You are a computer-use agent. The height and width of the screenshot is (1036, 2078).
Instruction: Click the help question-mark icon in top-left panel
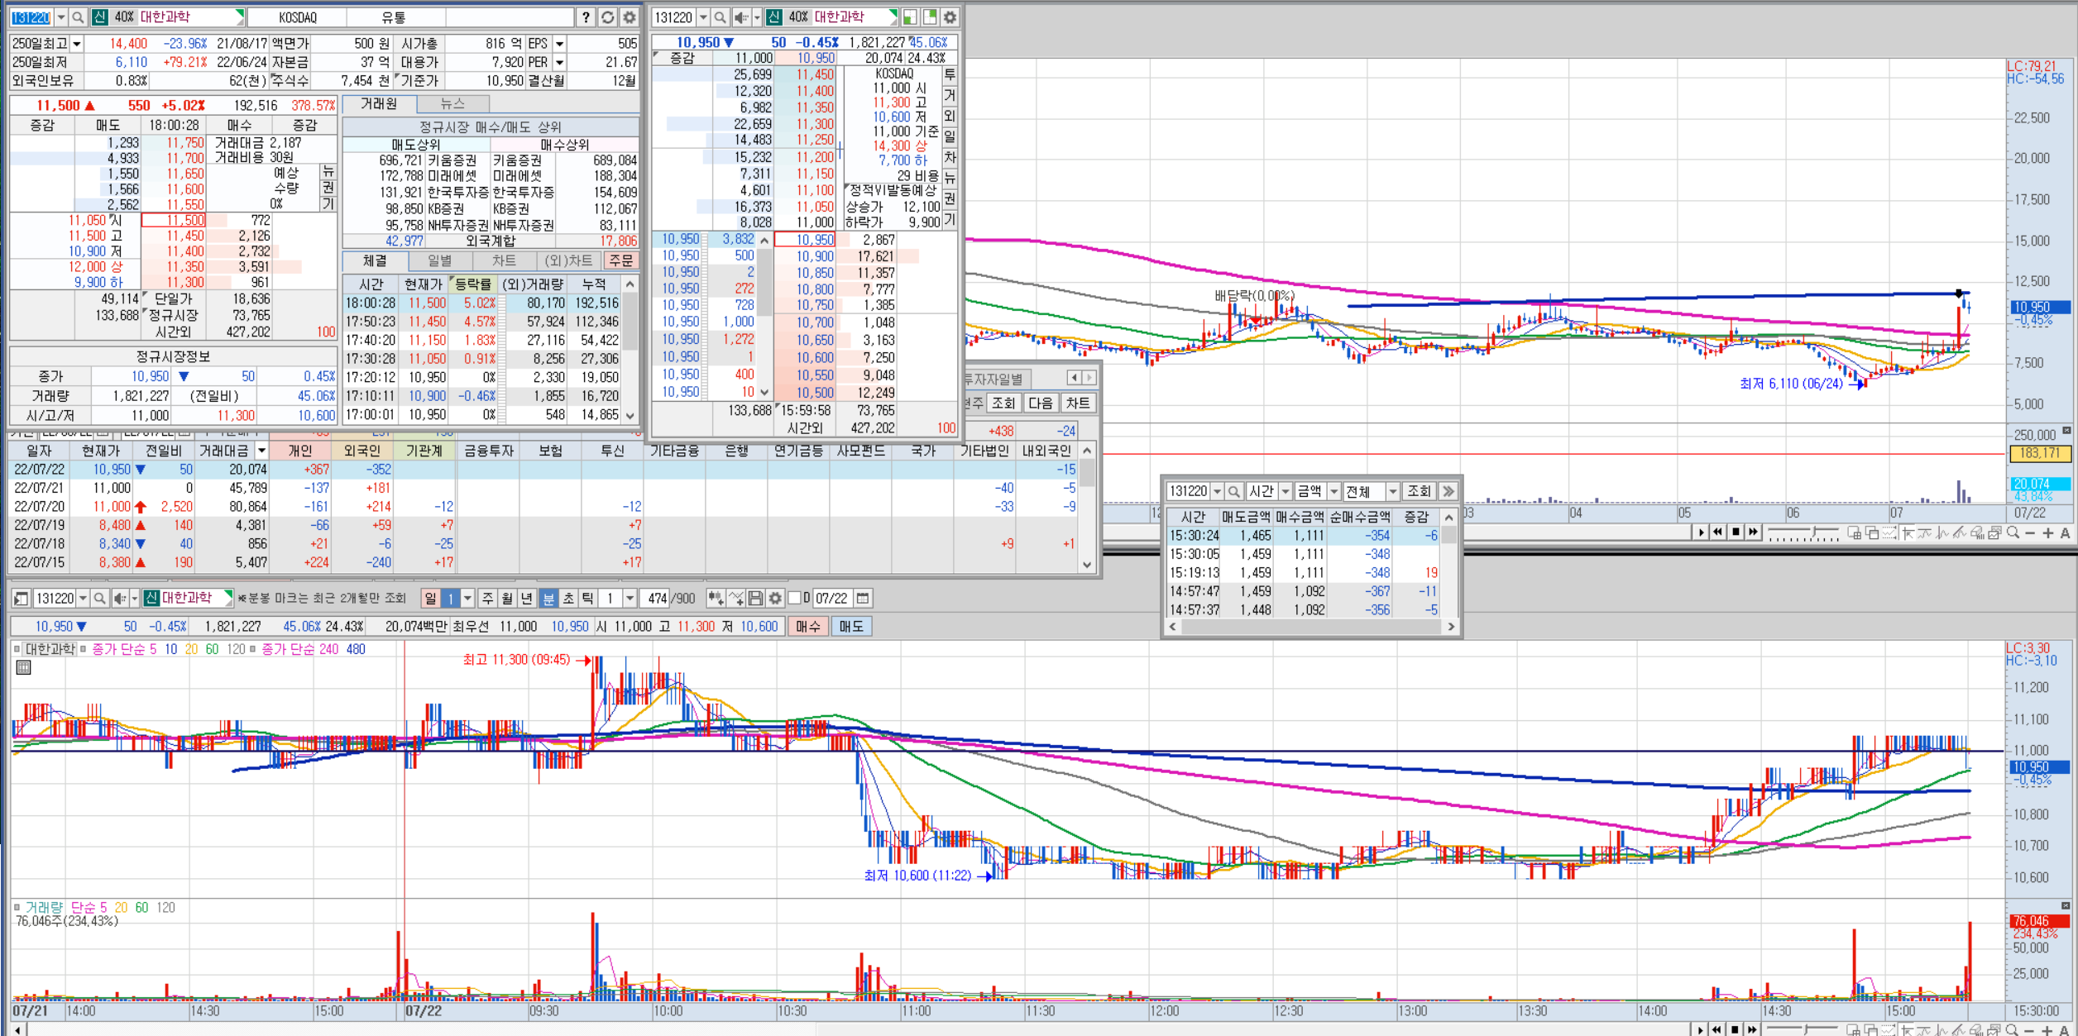pyautogui.click(x=586, y=17)
